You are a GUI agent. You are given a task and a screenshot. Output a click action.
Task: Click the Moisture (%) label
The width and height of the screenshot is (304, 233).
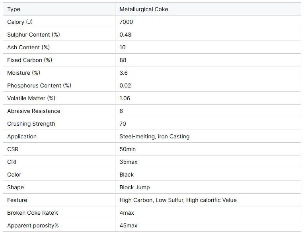tap(23, 73)
